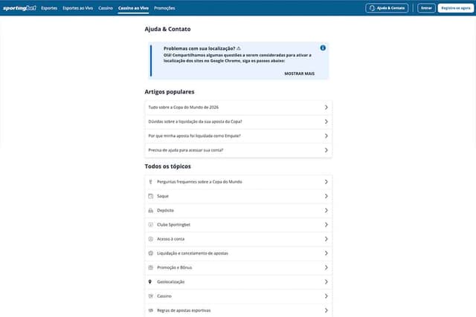The width and height of the screenshot is (476, 317).
Task: Click the Clube Sportingbet icon
Action: pyautogui.click(x=150, y=224)
